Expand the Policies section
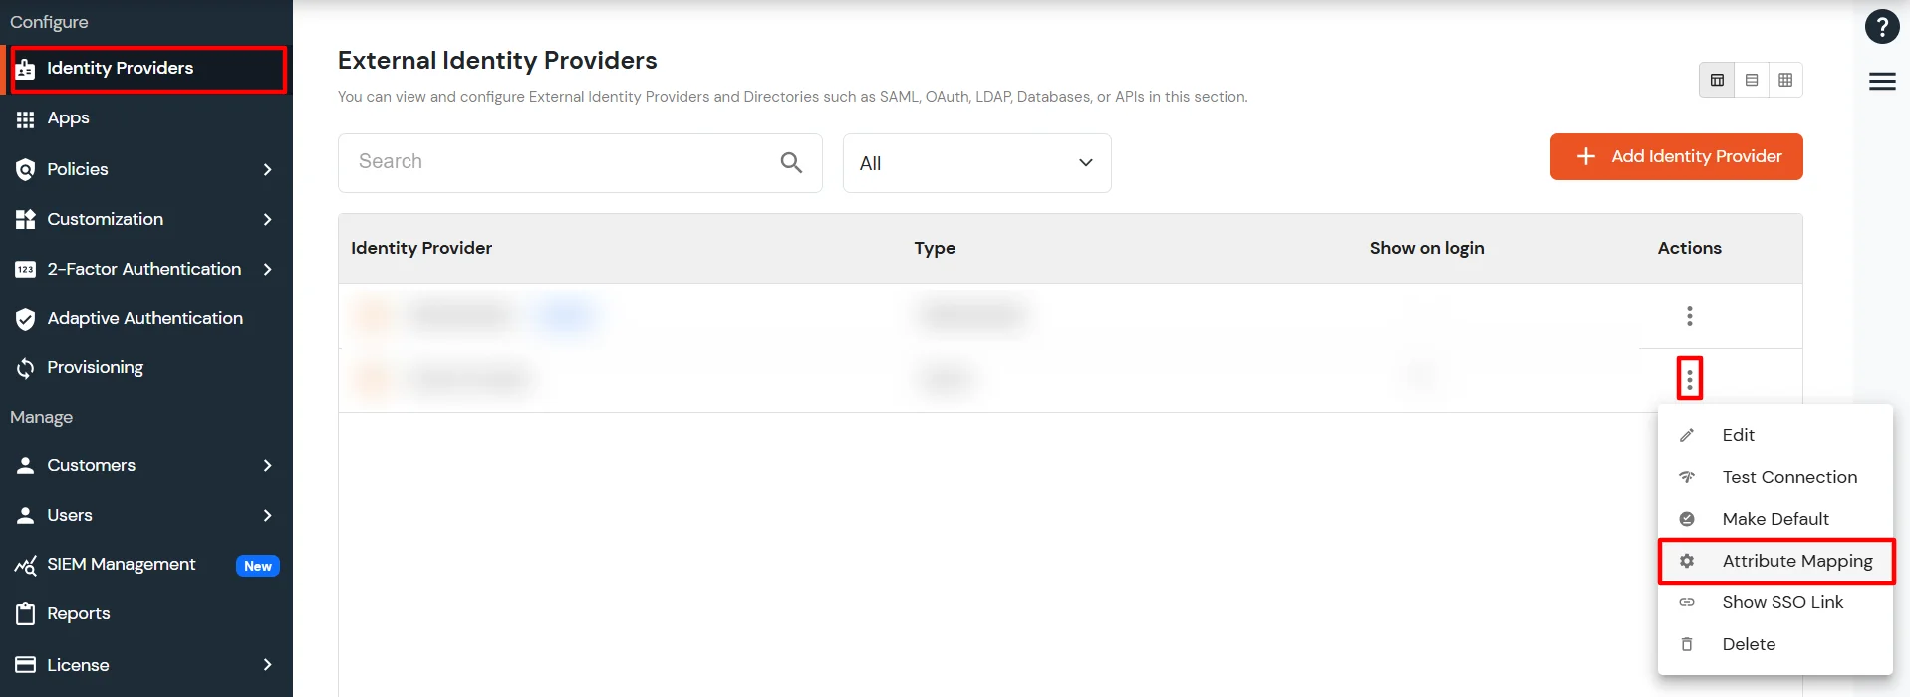Viewport: 1910px width, 697px height. pyautogui.click(x=267, y=169)
